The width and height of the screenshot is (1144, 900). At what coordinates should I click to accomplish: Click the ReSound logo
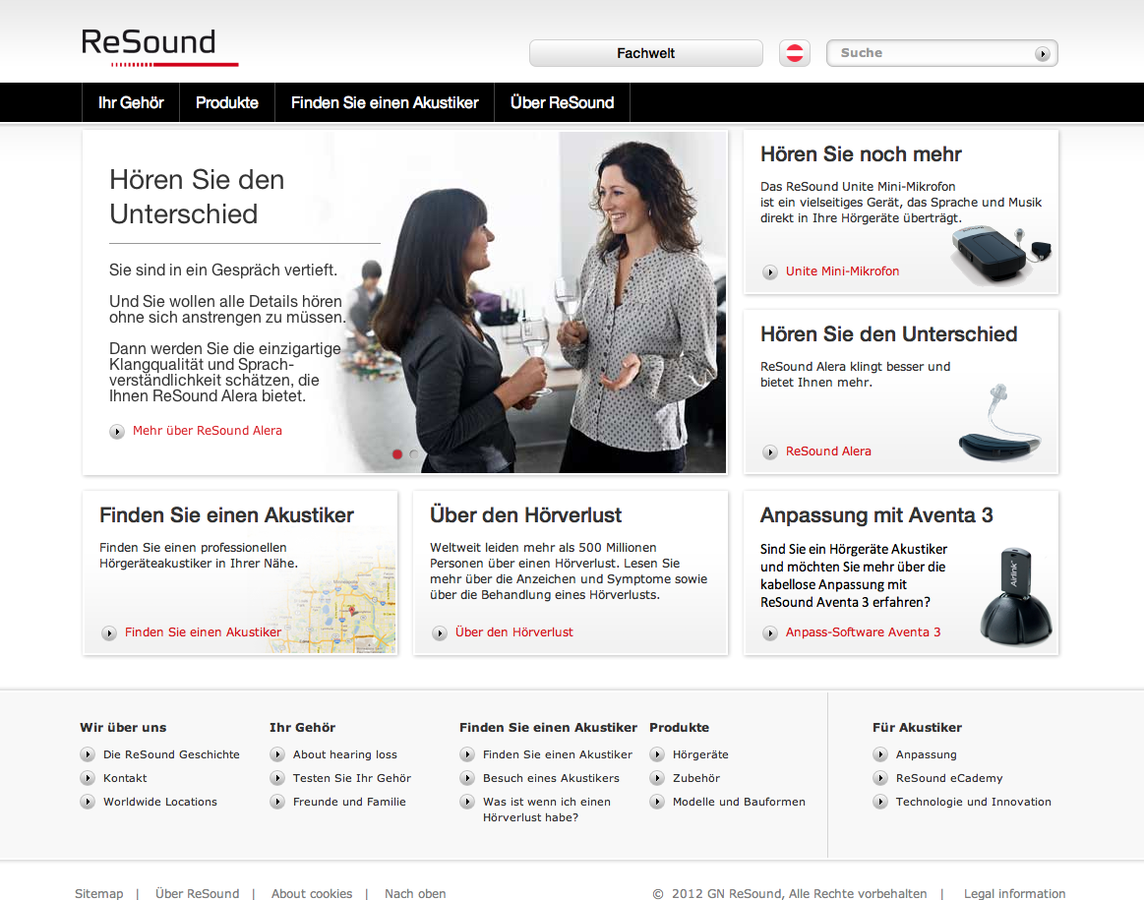pyautogui.click(x=159, y=47)
